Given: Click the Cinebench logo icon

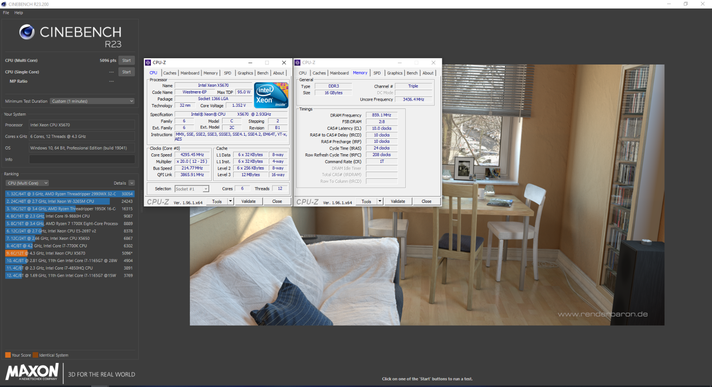Looking at the screenshot, I should point(27,32).
